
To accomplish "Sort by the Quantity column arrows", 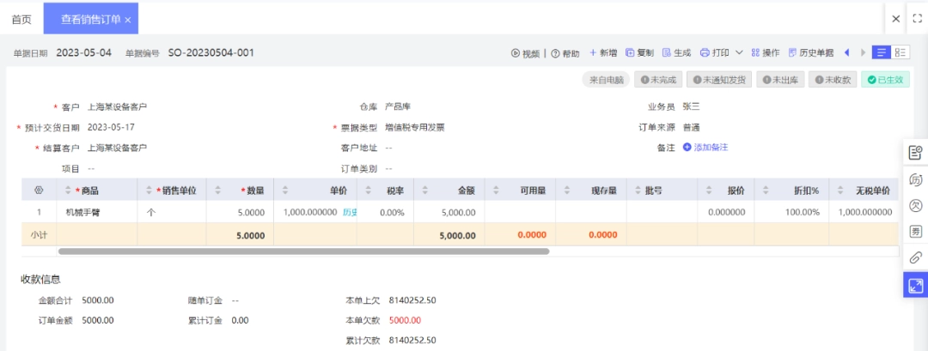I will (217, 191).
